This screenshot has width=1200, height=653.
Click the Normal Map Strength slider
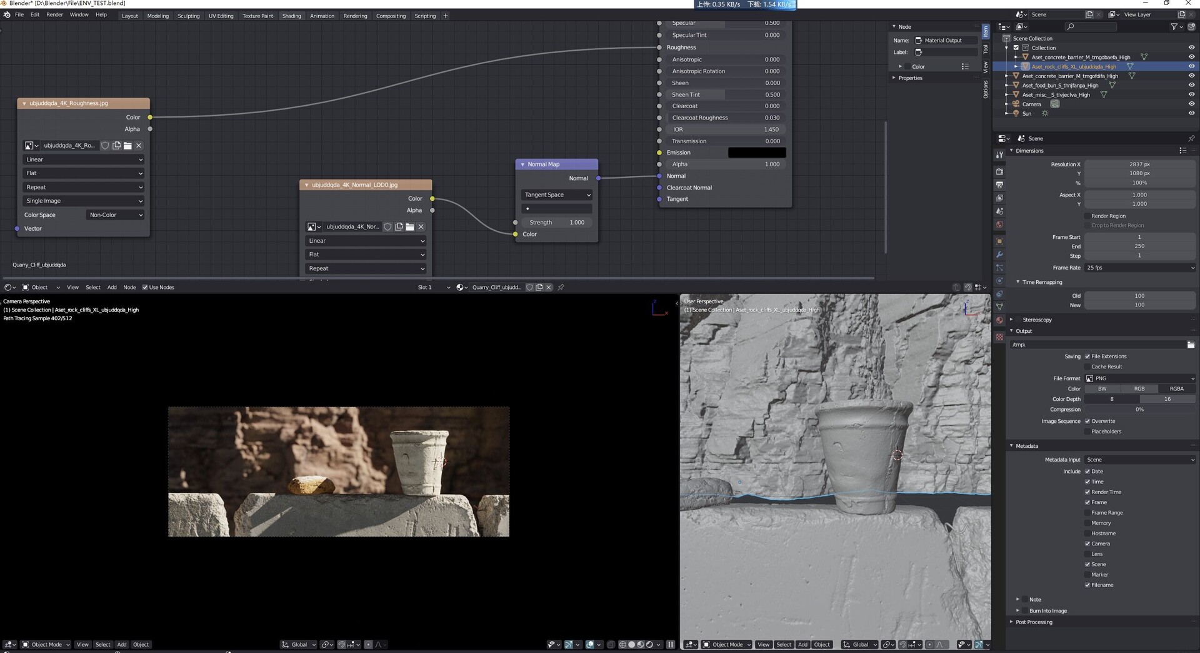(x=556, y=223)
